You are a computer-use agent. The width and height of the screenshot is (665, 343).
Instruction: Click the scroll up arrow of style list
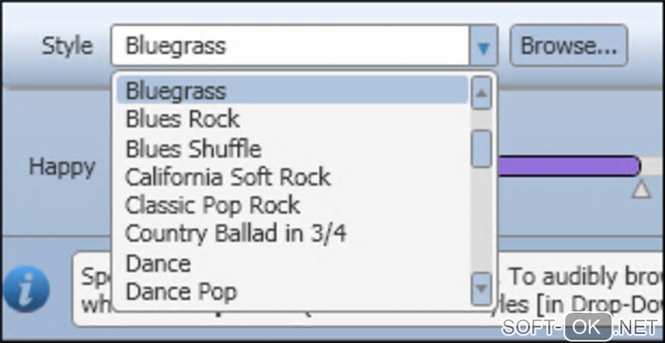481,93
